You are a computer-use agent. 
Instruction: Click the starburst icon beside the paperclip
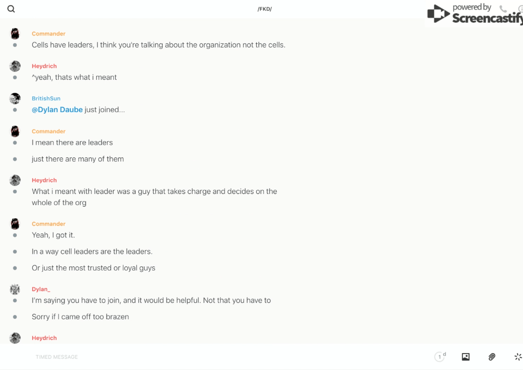(x=518, y=357)
